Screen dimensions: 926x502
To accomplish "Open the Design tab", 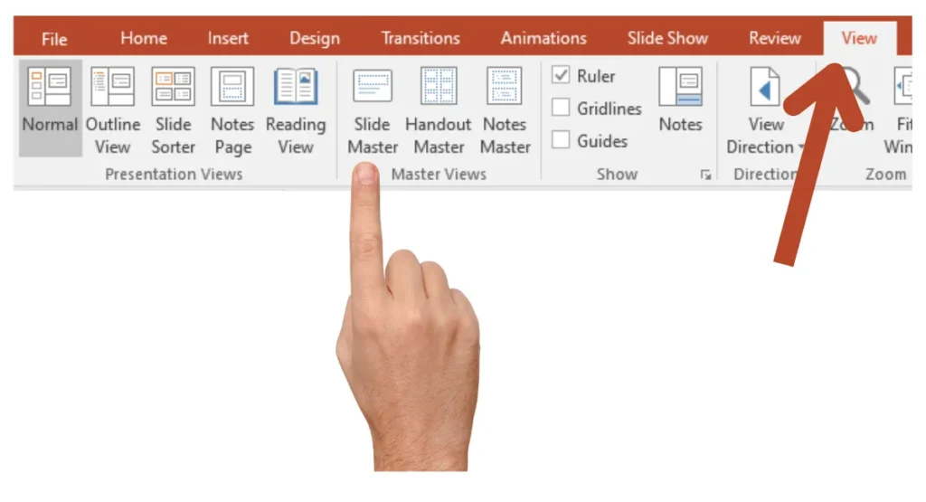I will click(315, 38).
